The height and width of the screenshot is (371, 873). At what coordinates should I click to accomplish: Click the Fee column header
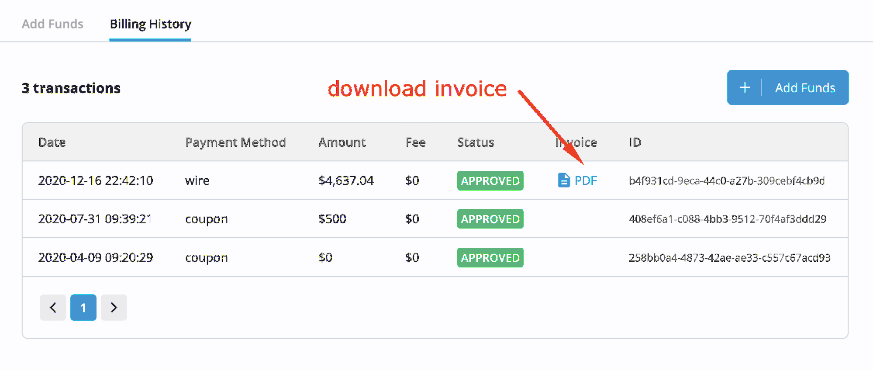pyautogui.click(x=415, y=142)
